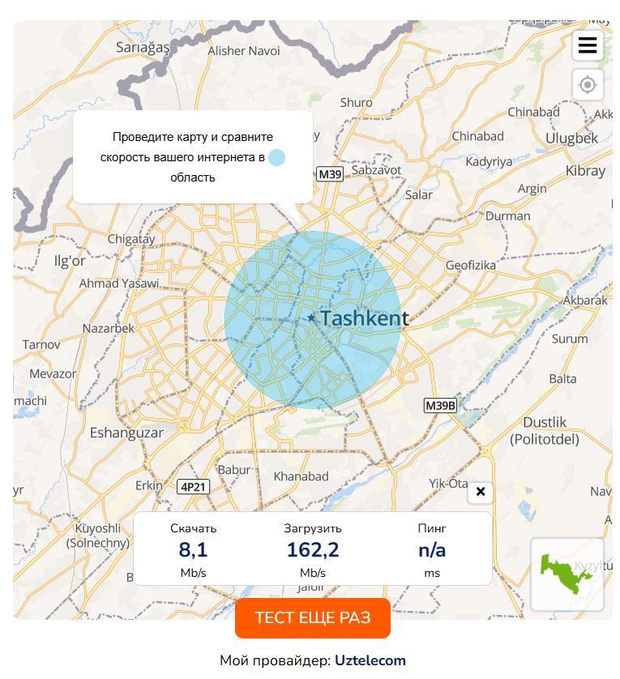Screen dimensions: 620x679
Task: Click the M39 road shield marker
Action: pyautogui.click(x=330, y=174)
